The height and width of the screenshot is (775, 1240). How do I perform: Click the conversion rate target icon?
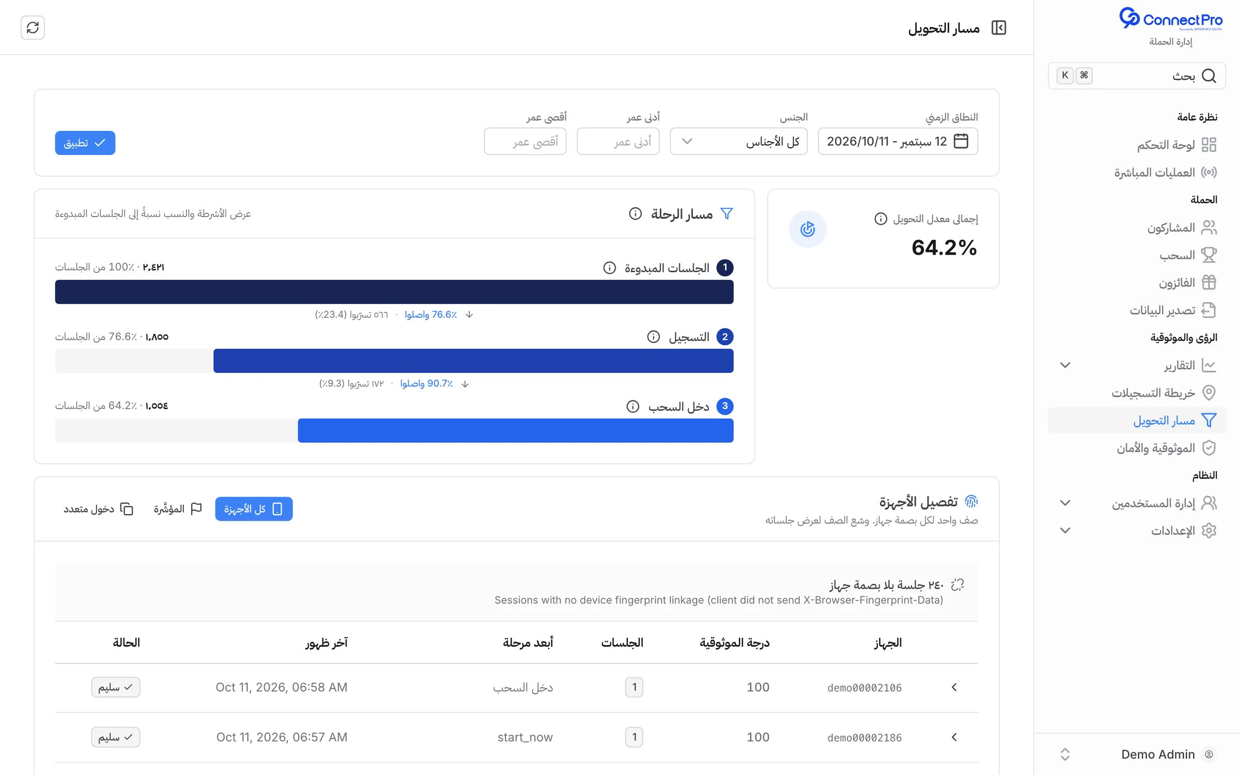point(808,229)
